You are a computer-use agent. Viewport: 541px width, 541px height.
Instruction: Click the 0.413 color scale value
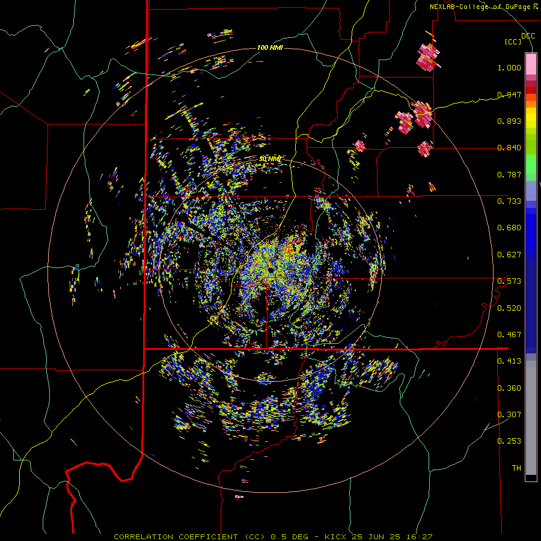tap(509, 361)
